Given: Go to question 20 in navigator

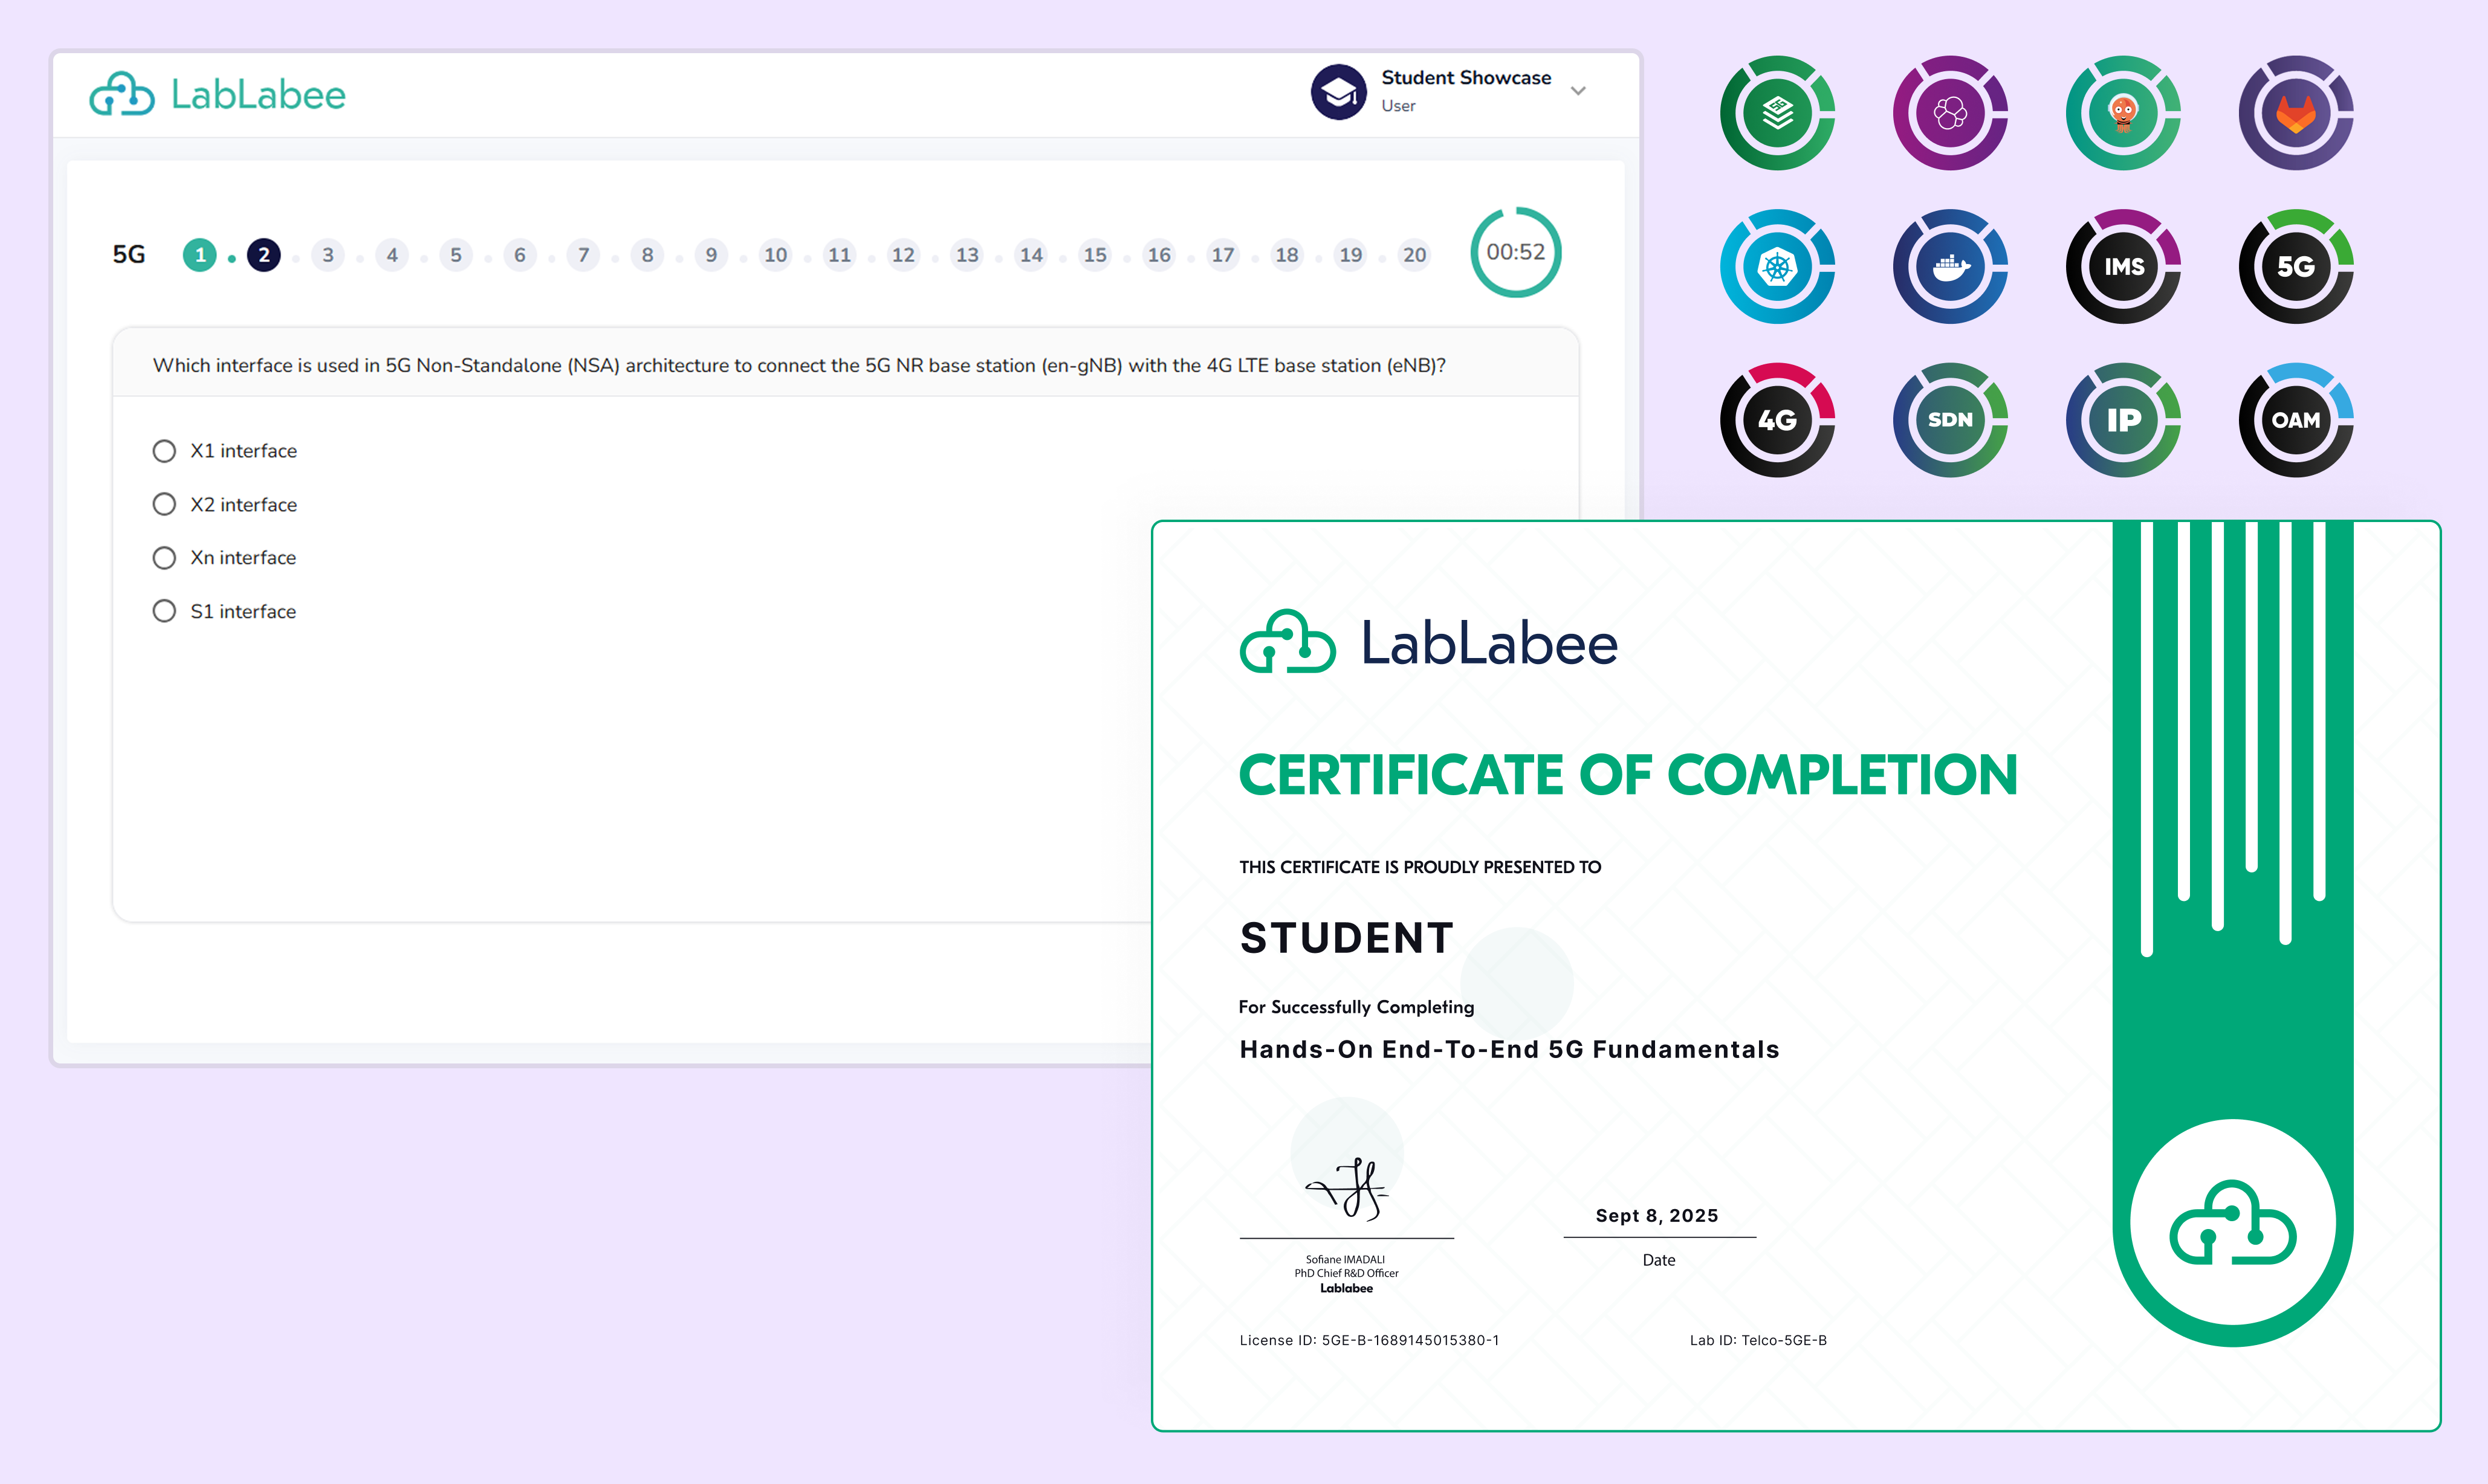Looking at the screenshot, I should coord(1414,255).
